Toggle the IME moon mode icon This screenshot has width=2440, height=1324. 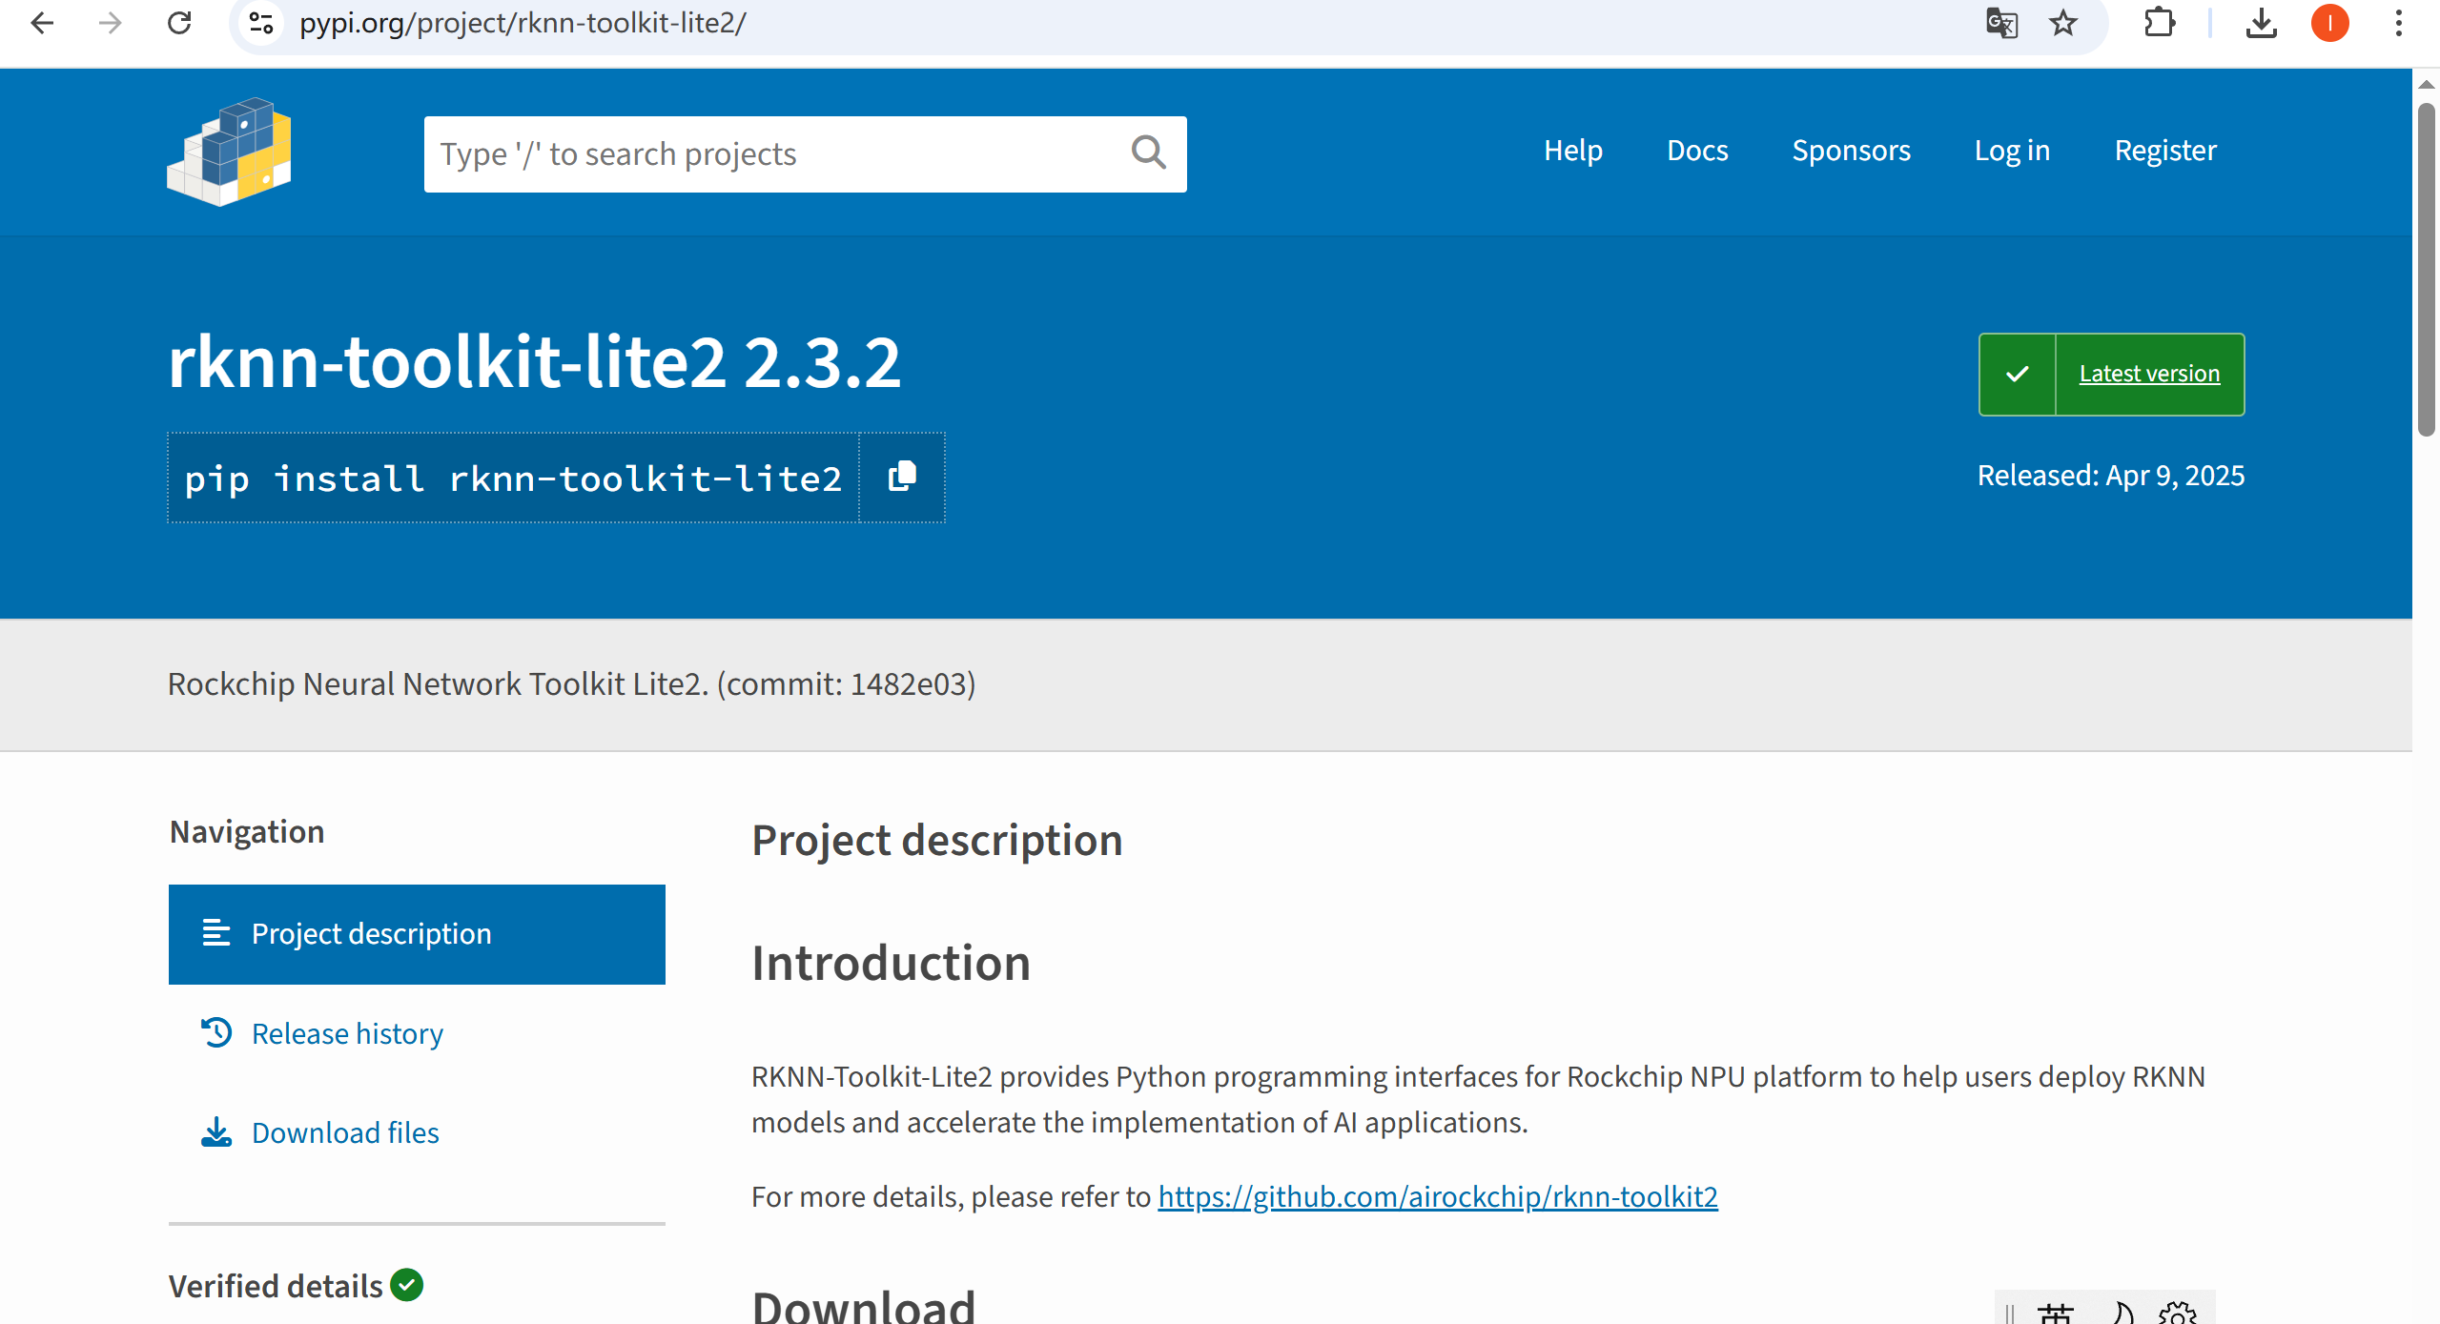(2122, 1314)
